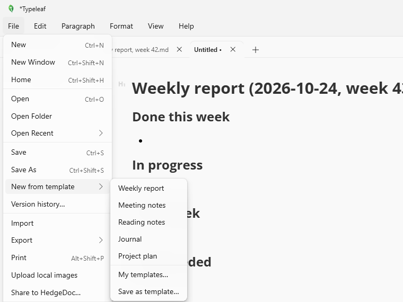Click the H1 heading level marker
The height and width of the screenshot is (302, 403).
pyautogui.click(x=121, y=84)
